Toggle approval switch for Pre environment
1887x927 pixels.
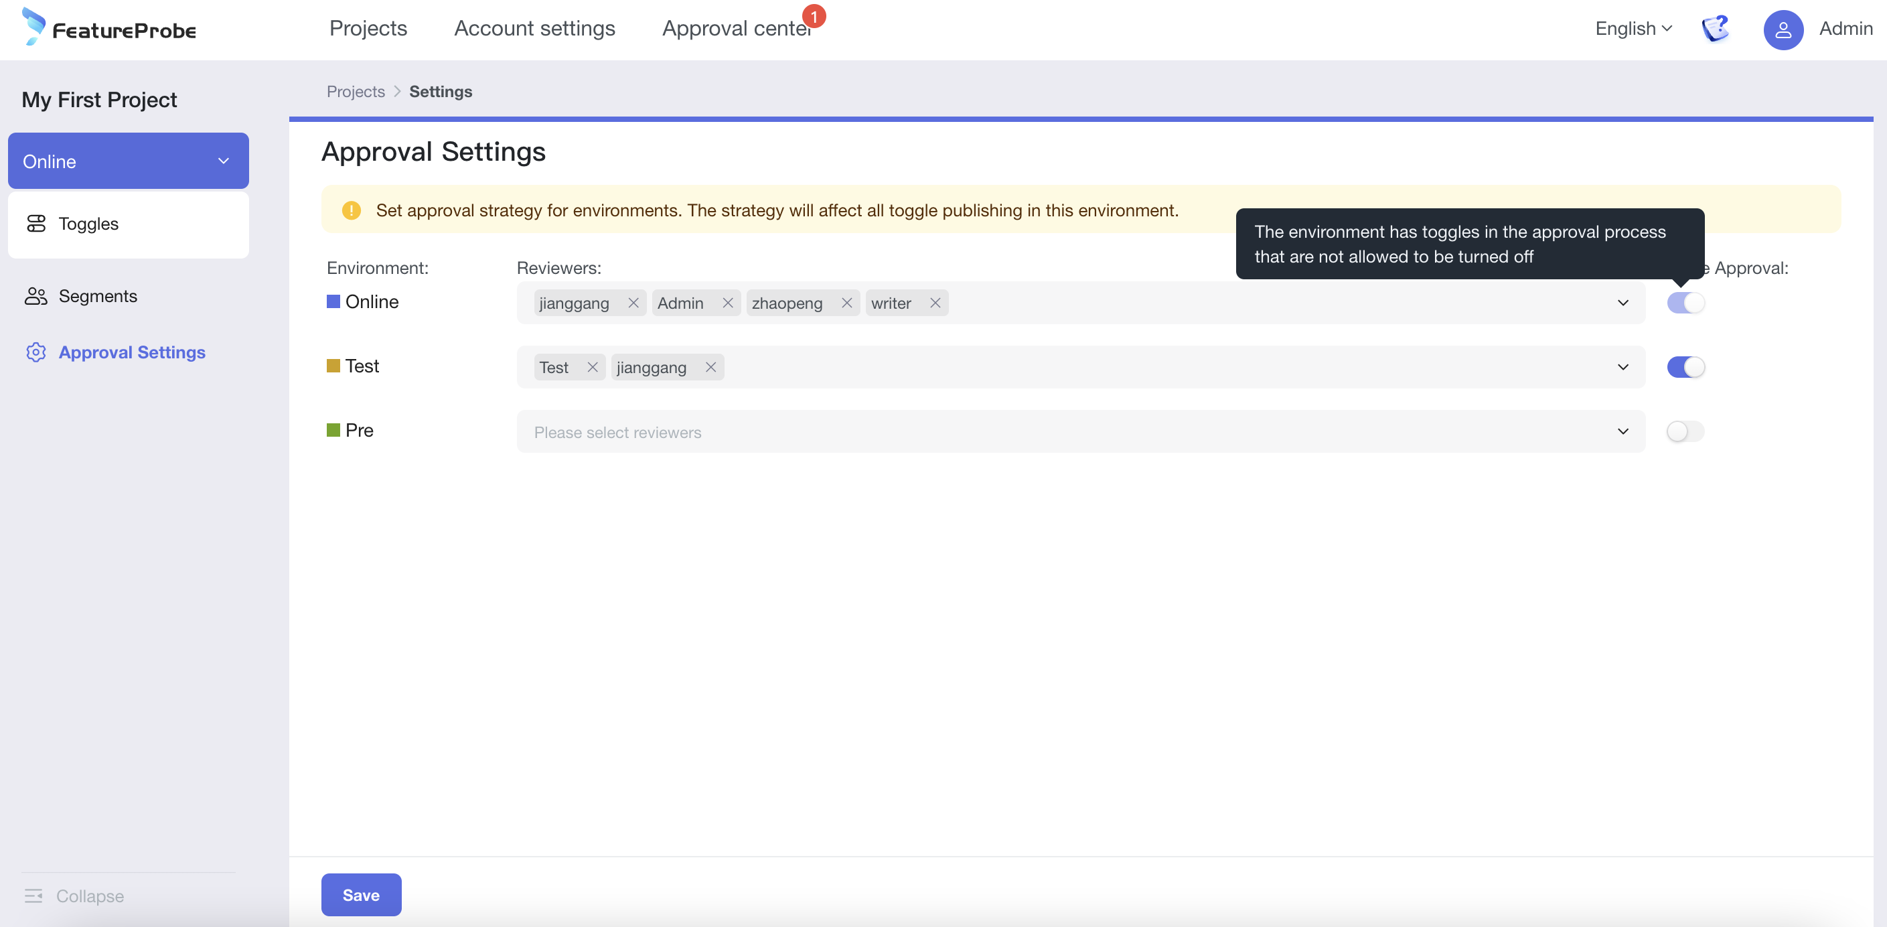[x=1685, y=431]
